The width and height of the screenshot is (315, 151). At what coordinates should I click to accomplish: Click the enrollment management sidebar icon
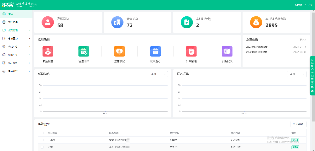(4, 22)
